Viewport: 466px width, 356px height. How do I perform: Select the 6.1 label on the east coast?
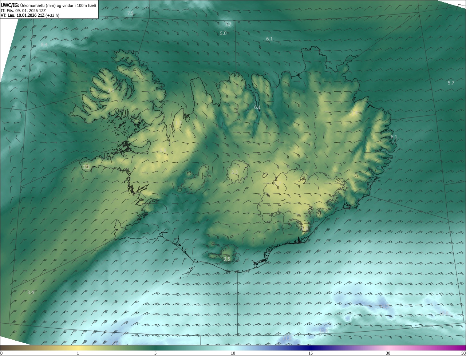coord(394,137)
